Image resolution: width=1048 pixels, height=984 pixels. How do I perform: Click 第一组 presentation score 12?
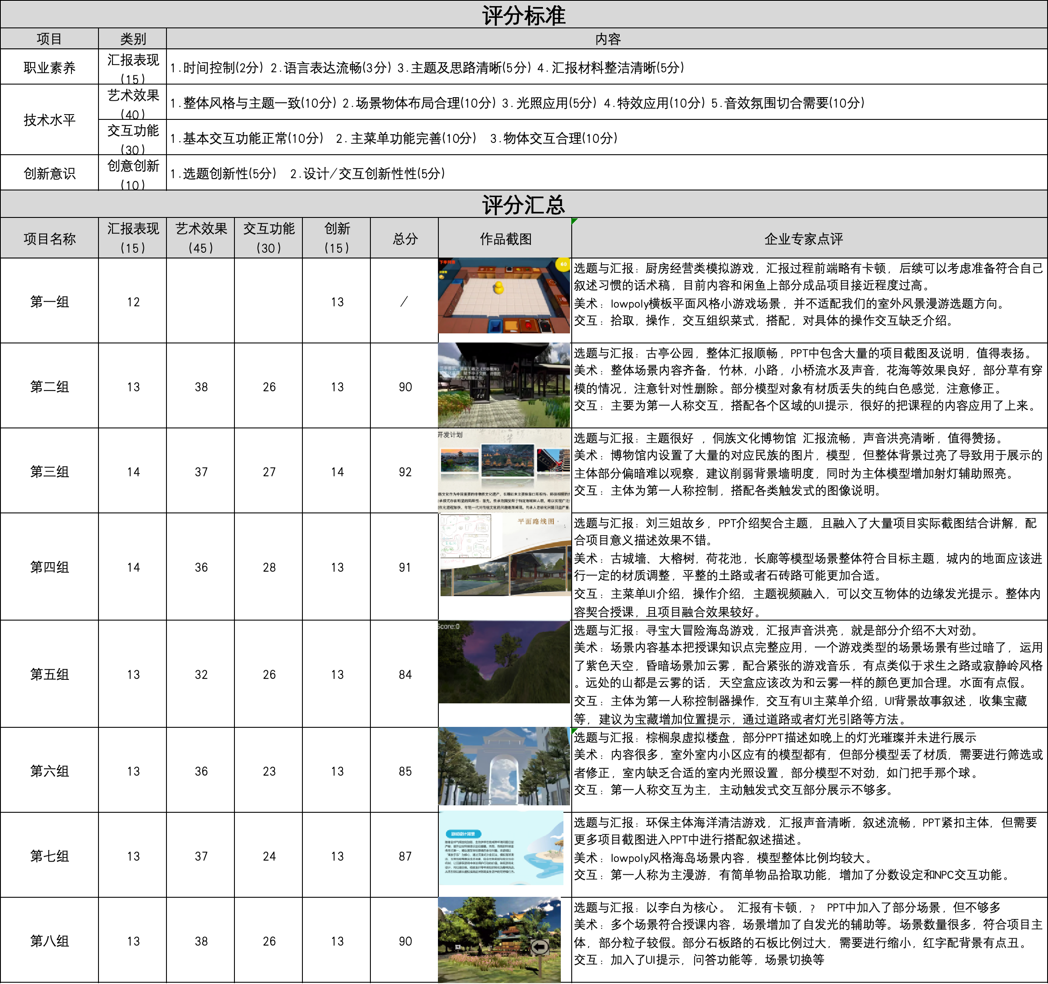(x=133, y=301)
